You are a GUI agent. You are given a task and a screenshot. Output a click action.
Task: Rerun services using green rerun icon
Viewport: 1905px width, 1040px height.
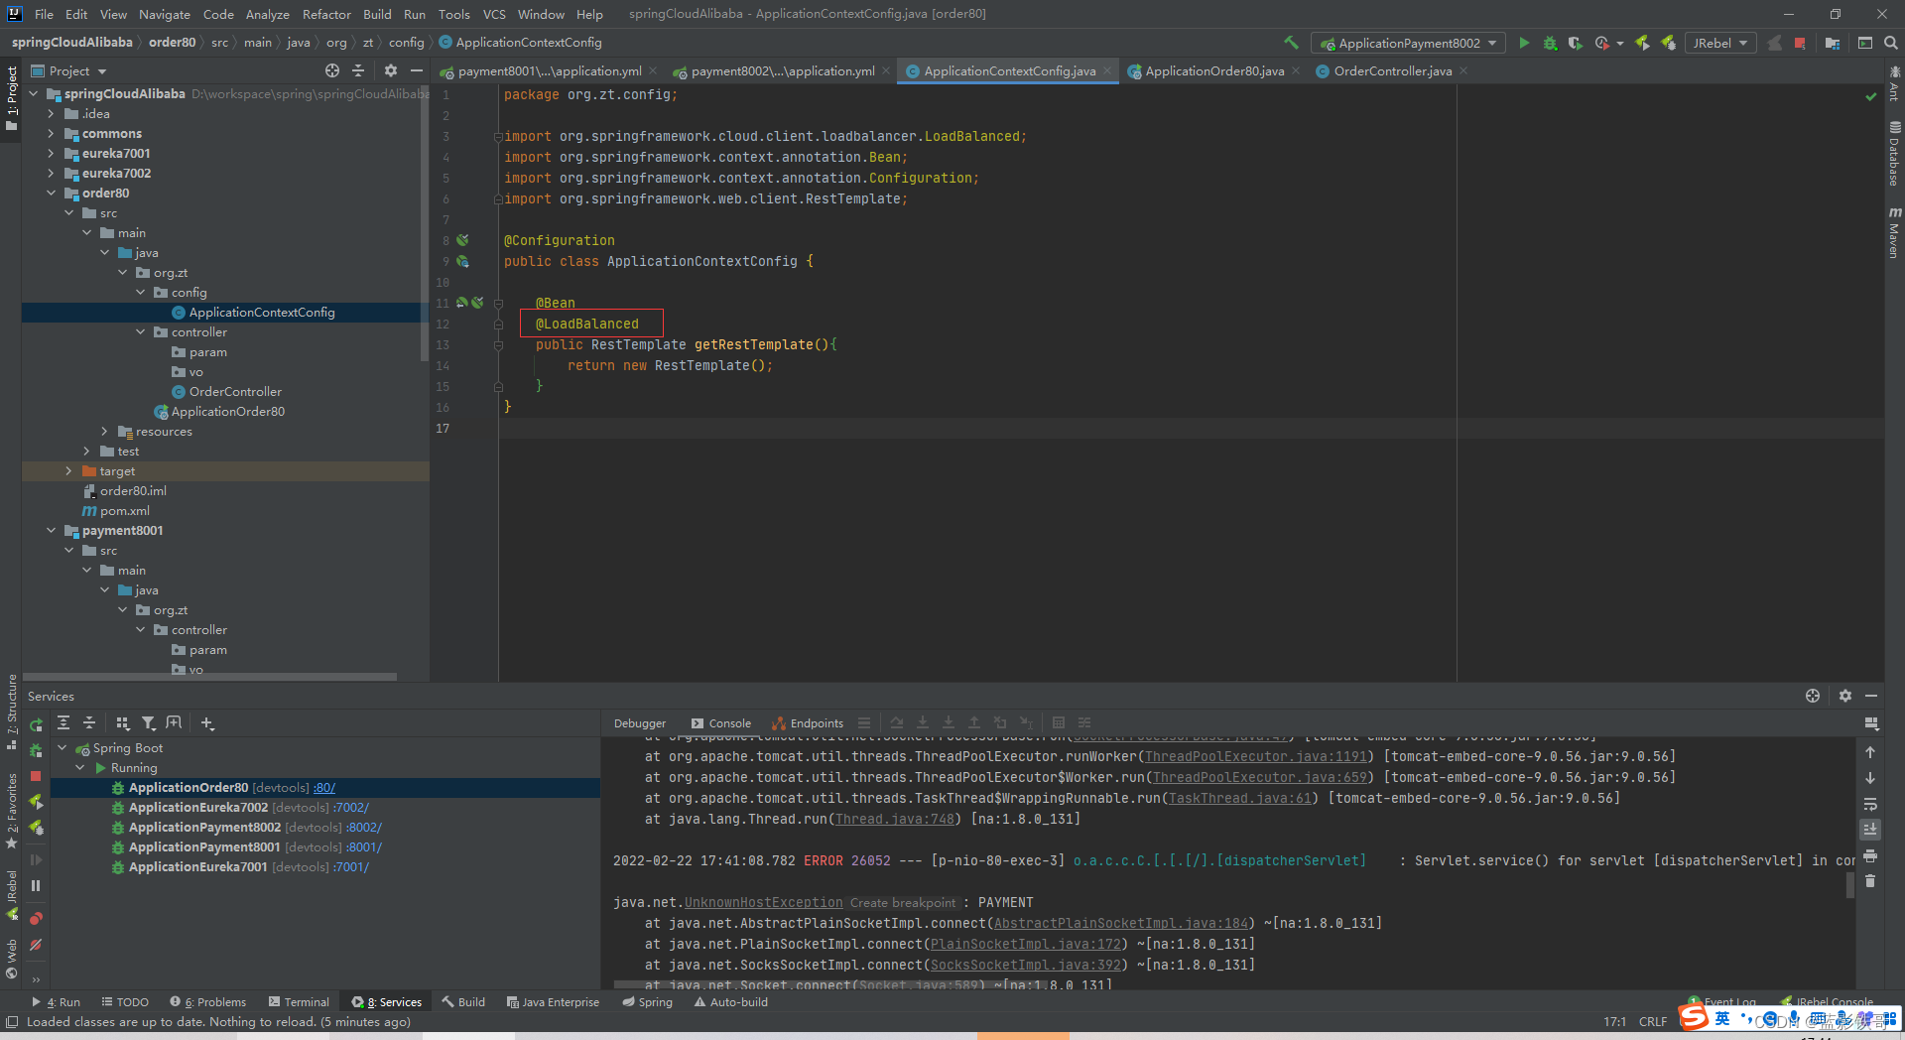tap(36, 725)
